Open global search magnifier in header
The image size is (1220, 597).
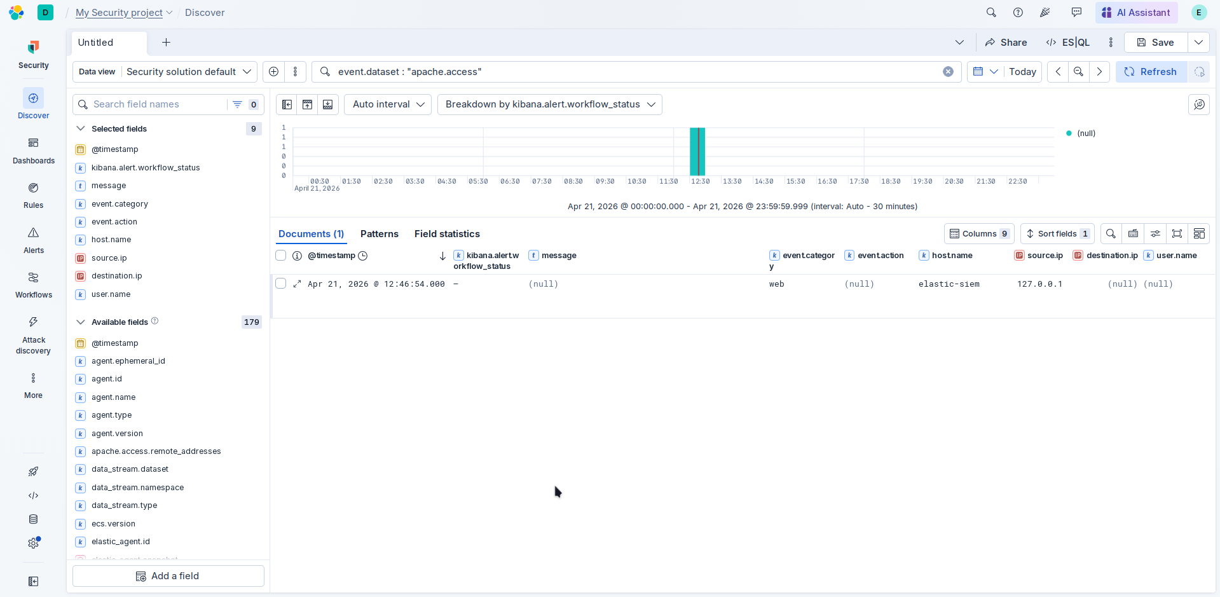tap(991, 13)
